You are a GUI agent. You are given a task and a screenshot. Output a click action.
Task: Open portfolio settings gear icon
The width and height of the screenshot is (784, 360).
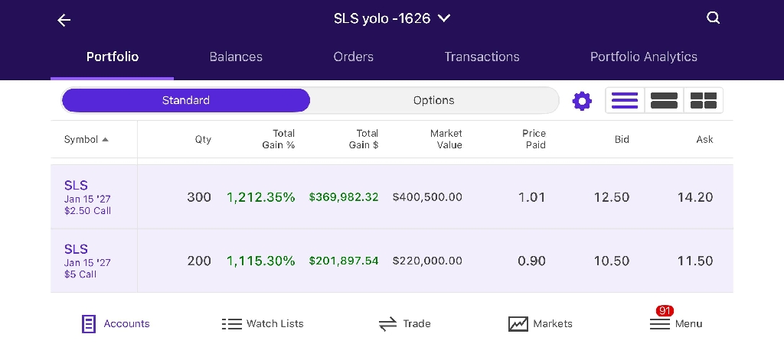(582, 101)
